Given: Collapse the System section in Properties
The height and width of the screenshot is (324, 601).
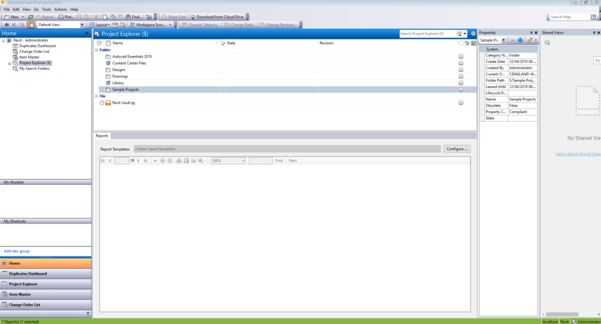Looking at the screenshot, I should (483, 49).
